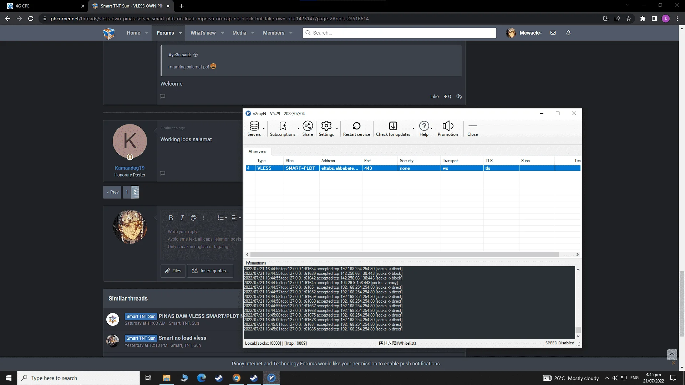Open the Mewacle- user account

(523, 33)
